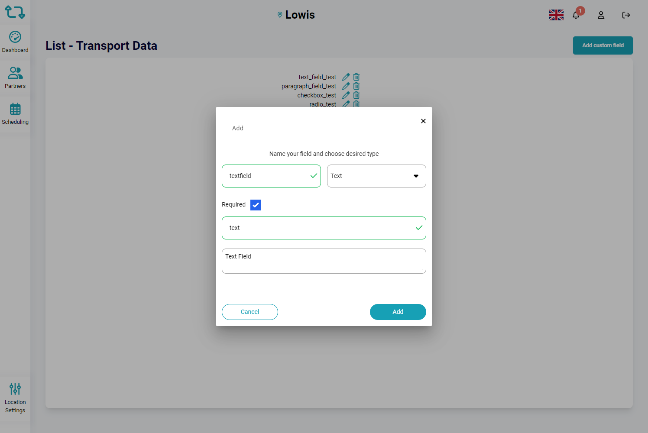This screenshot has width=648, height=433.
Task: Open the Scheduling menu item
Action: pyautogui.click(x=15, y=114)
